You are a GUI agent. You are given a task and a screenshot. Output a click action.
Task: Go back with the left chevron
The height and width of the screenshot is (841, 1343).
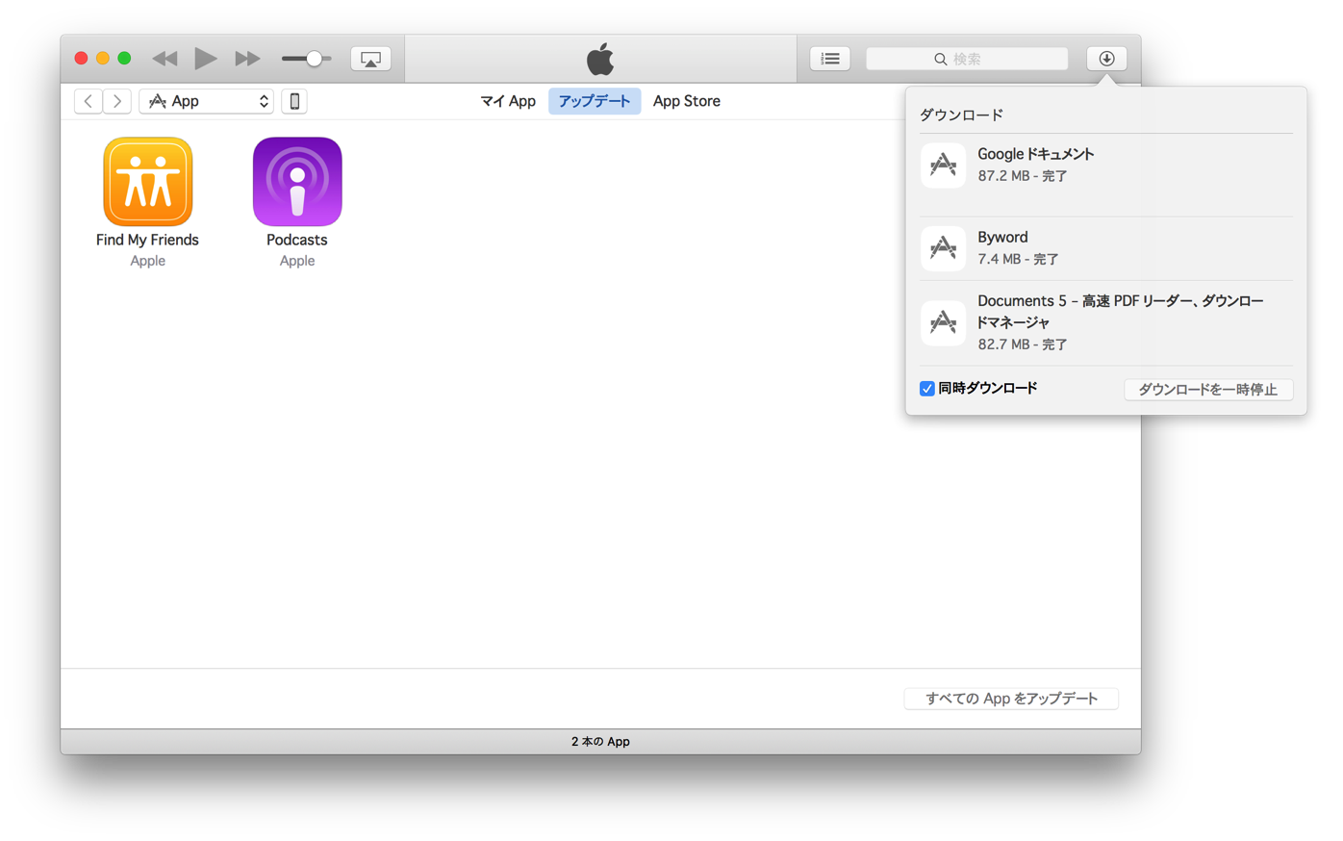point(89,101)
